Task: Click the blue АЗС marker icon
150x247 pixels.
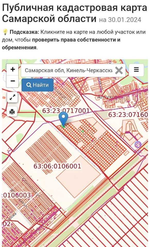Action: click(x=138, y=144)
